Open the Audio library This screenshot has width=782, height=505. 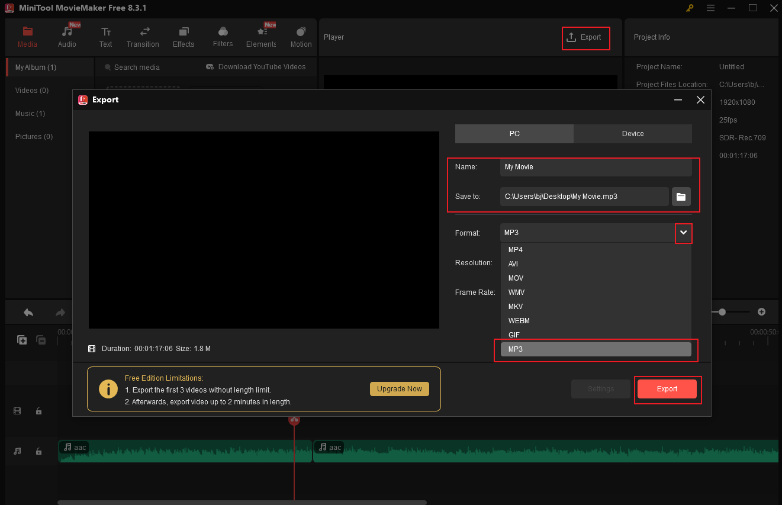point(67,36)
